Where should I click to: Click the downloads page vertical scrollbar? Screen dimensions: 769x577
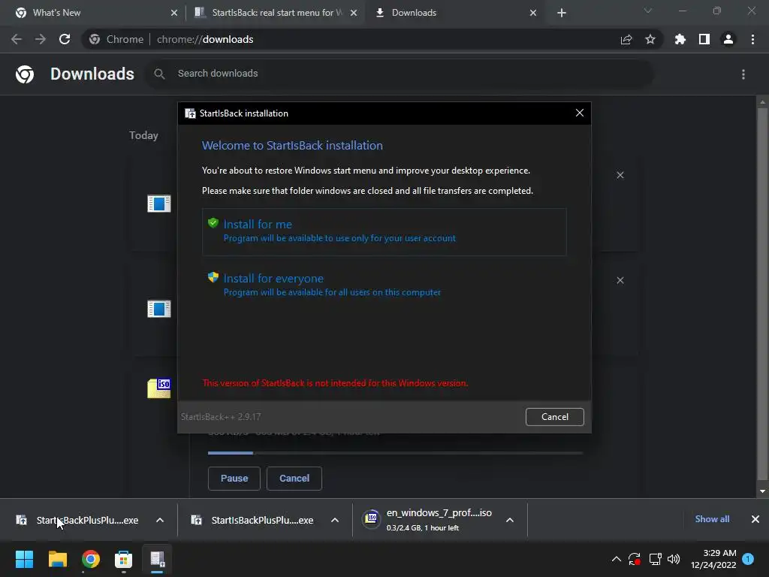click(762, 295)
